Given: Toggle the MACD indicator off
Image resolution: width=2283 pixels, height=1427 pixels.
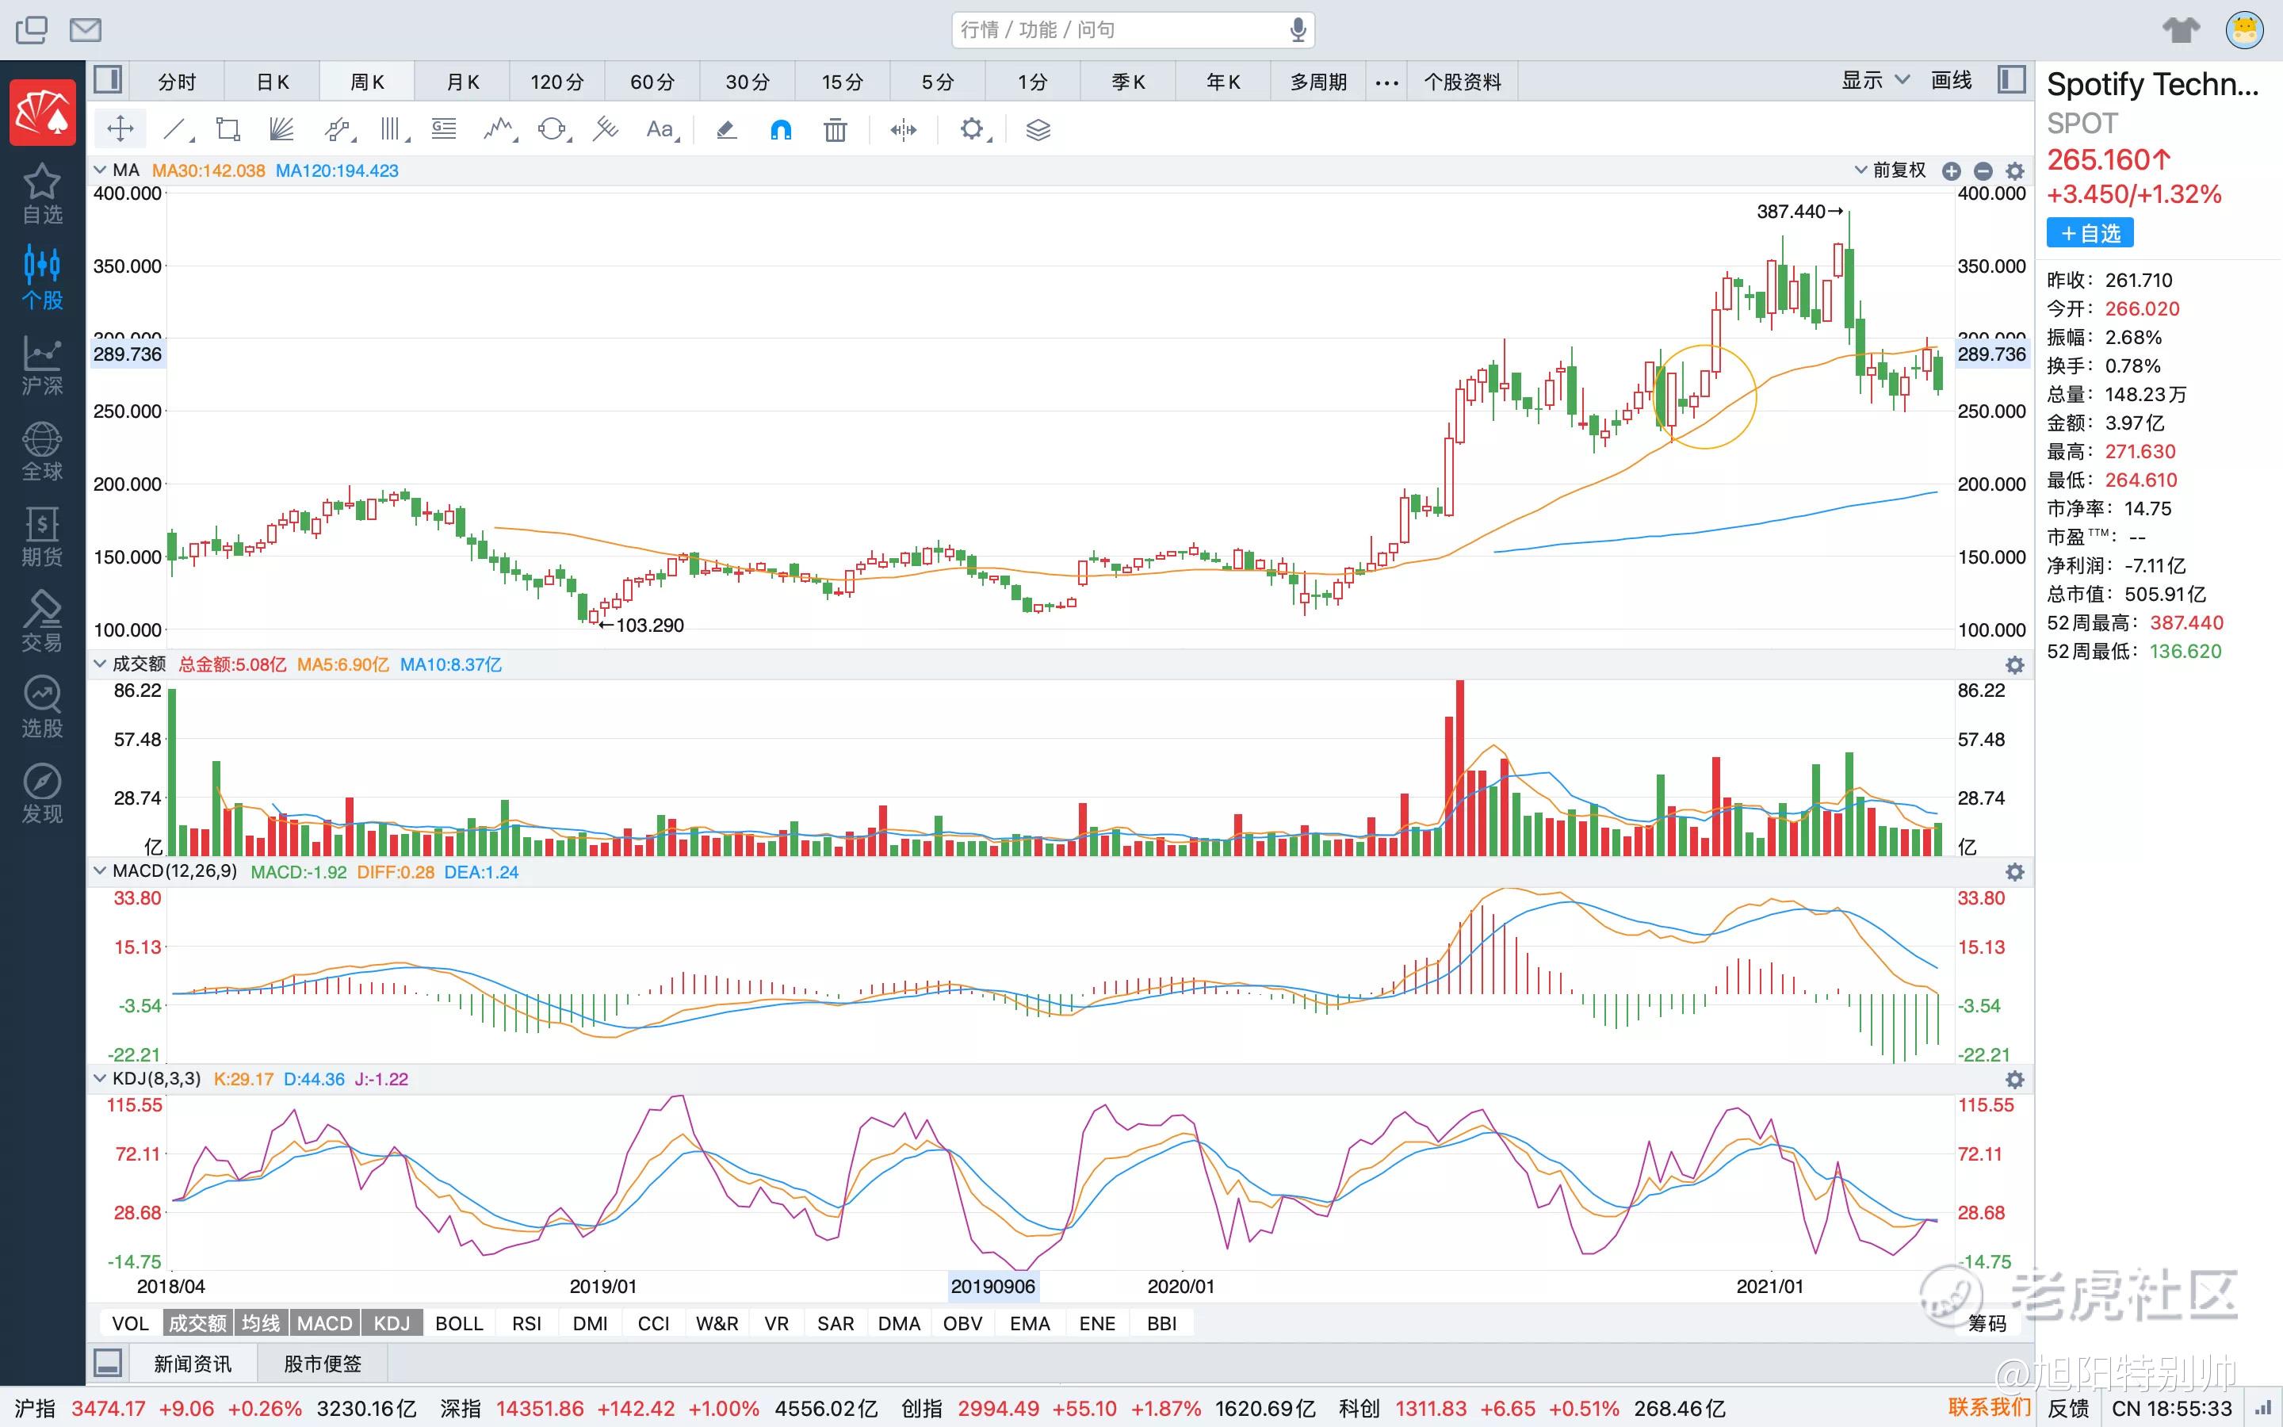Looking at the screenshot, I should 324,1323.
